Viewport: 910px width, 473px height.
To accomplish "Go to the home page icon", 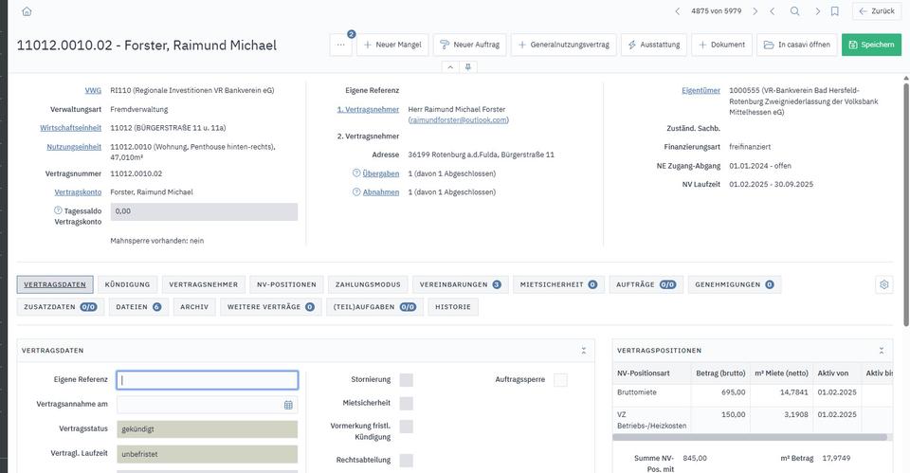I will tap(27, 11).
